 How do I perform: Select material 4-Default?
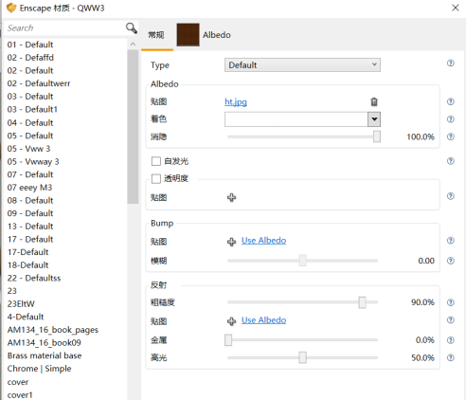(x=26, y=317)
